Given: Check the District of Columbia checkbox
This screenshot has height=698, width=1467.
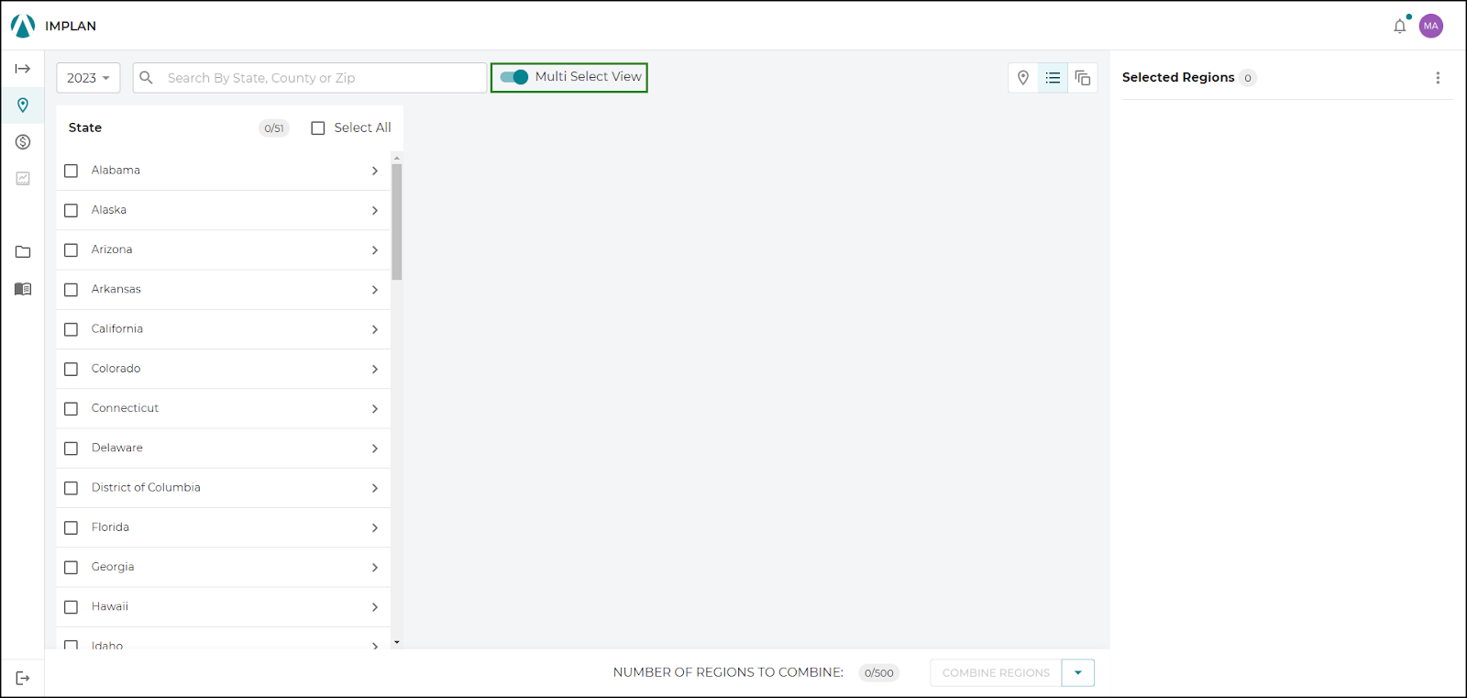Looking at the screenshot, I should (71, 488).
